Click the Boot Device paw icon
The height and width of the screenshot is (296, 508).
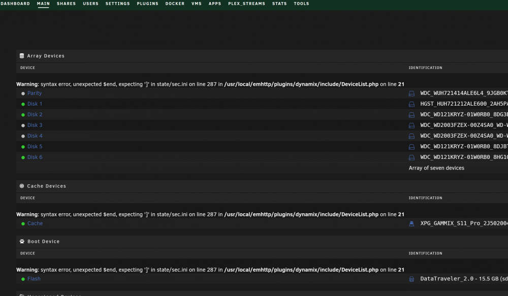(x=22, y=241)
